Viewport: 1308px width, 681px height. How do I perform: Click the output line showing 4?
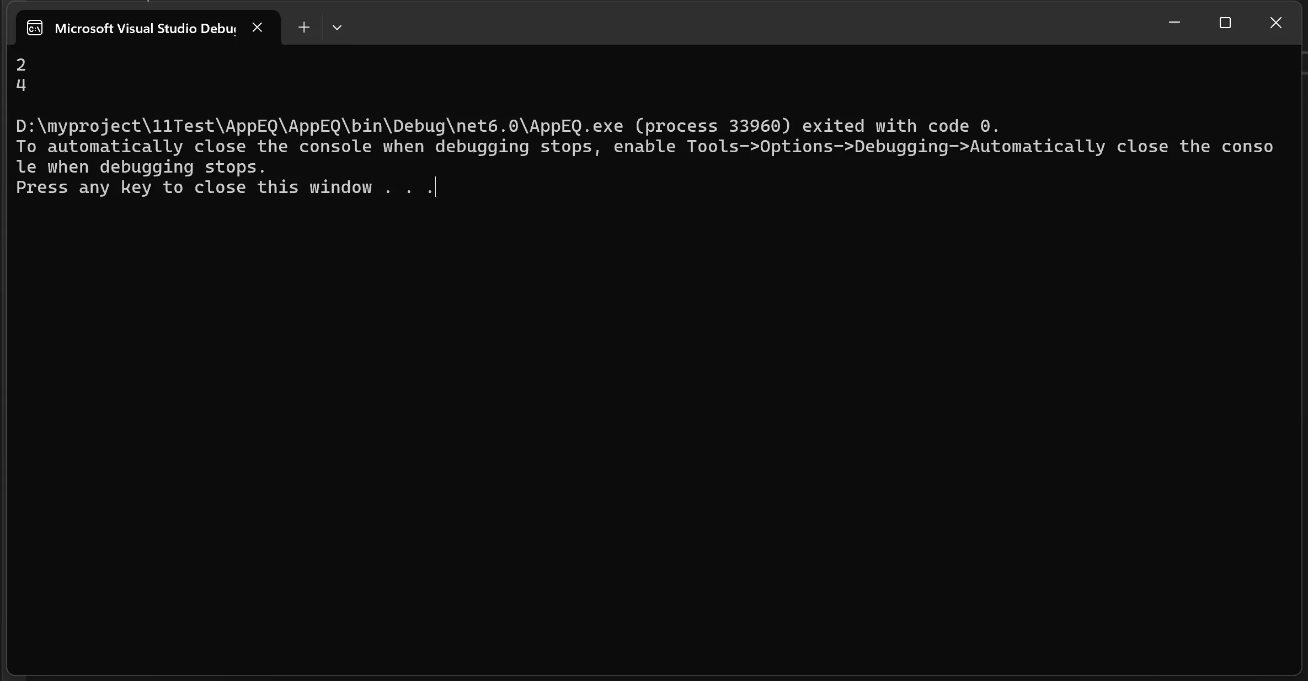21,85
